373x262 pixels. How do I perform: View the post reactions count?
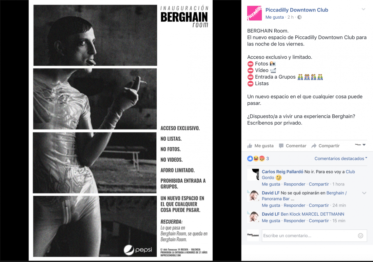(268, 159)
